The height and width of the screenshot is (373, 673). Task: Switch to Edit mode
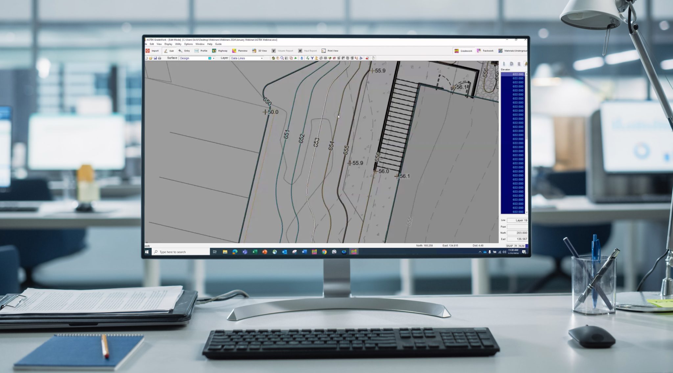point(169,51)
